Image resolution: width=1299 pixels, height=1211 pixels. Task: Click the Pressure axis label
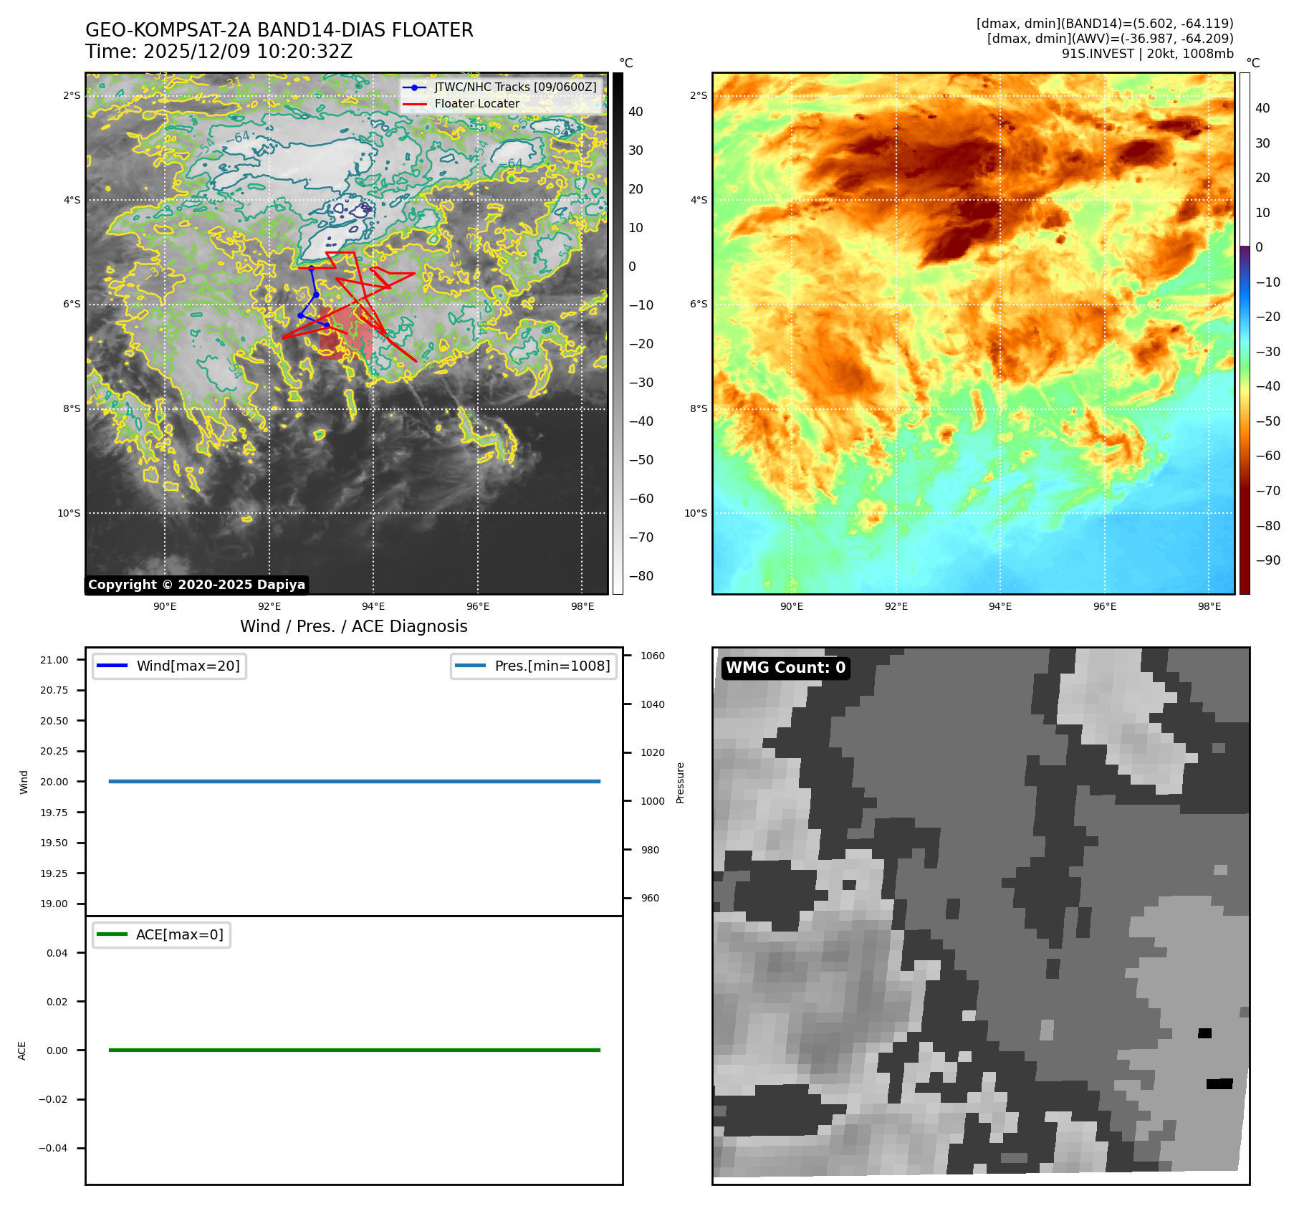point(680,782)
